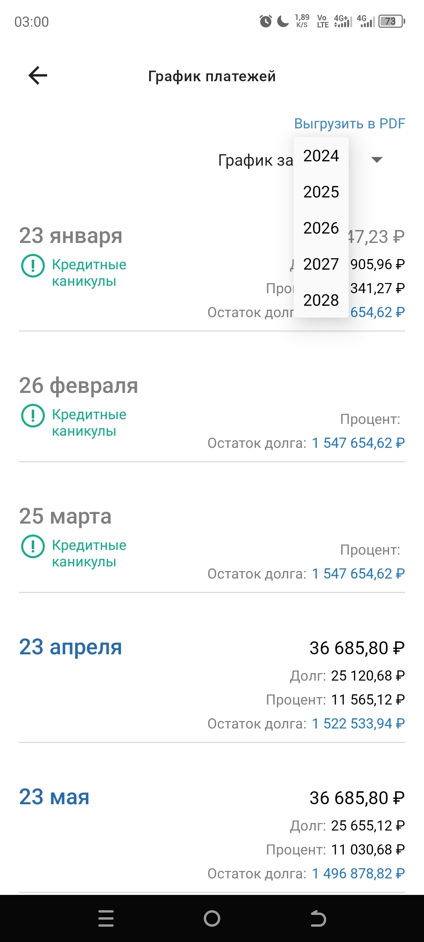Tap the alarm clock status icon
Image resolution: width=424 pixels, height=942 pixels.
[x=265, y=21]
